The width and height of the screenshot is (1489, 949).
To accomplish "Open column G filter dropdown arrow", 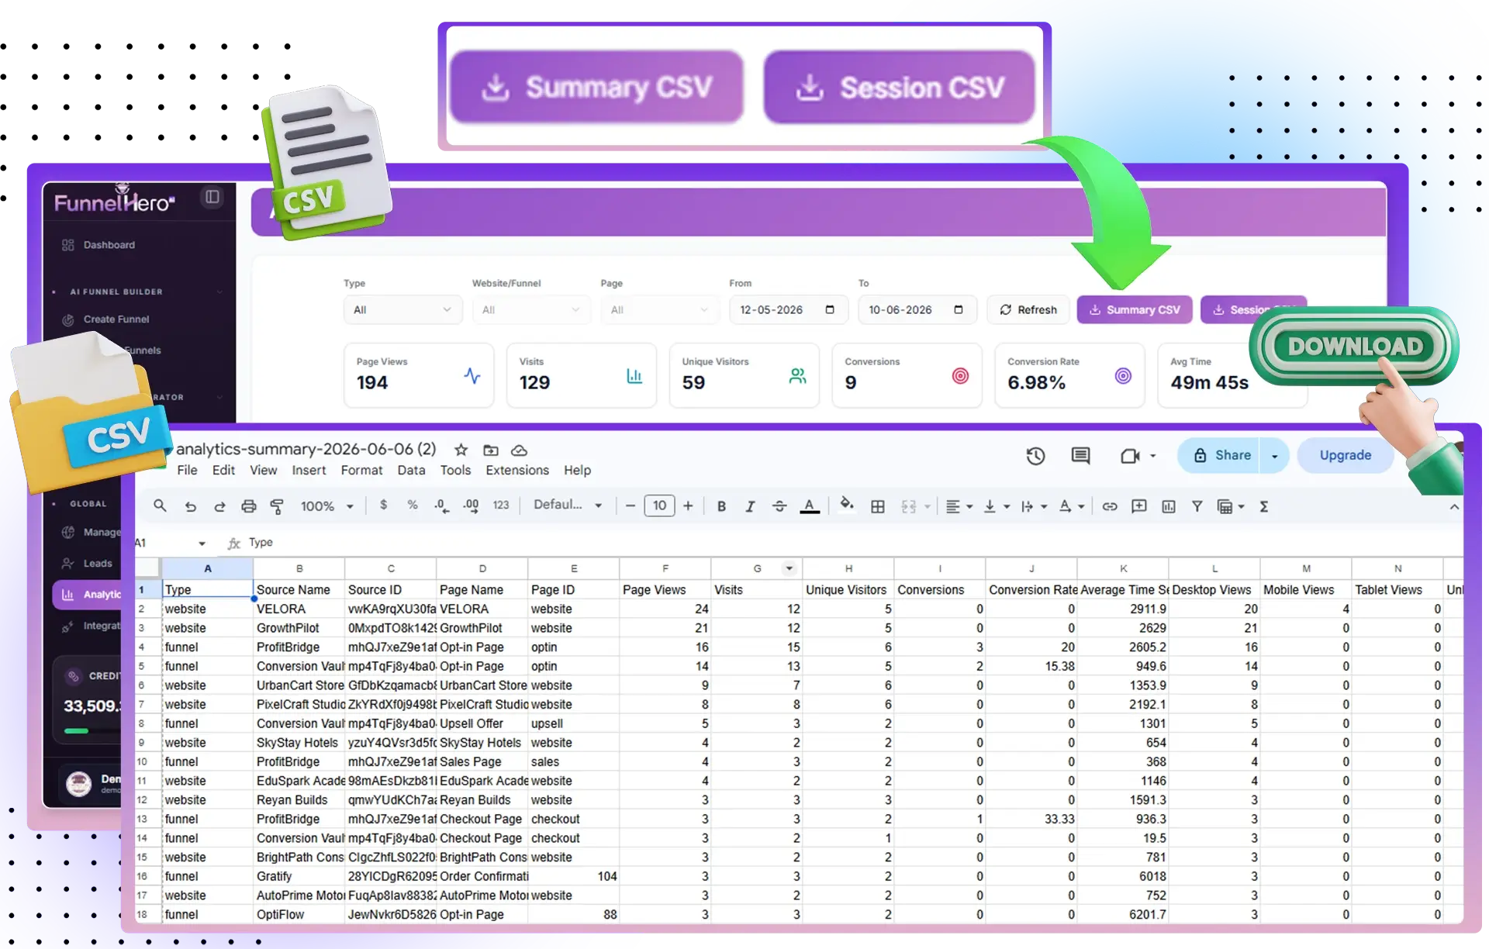I will (x=789, y=568).
